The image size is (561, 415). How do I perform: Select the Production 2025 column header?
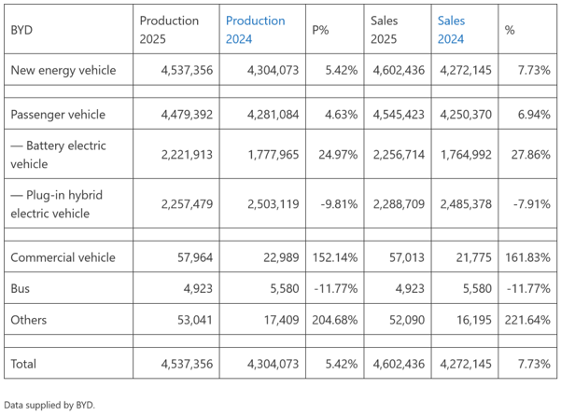coord(169,30)
